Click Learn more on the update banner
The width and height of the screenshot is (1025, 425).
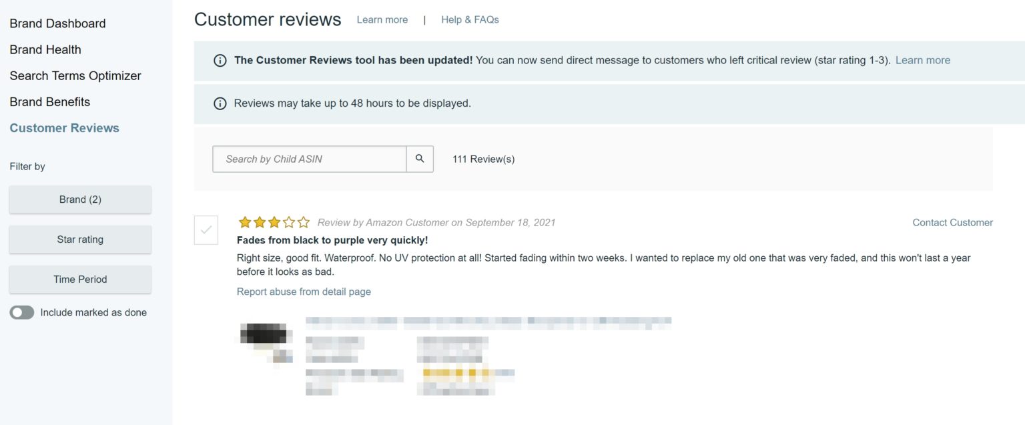[x=922, y=60]
